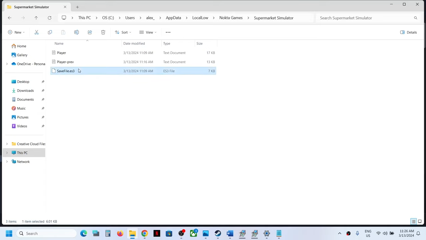Open a new File Explorer tab
Screen dimensions: 426x240
coord(77,7)
